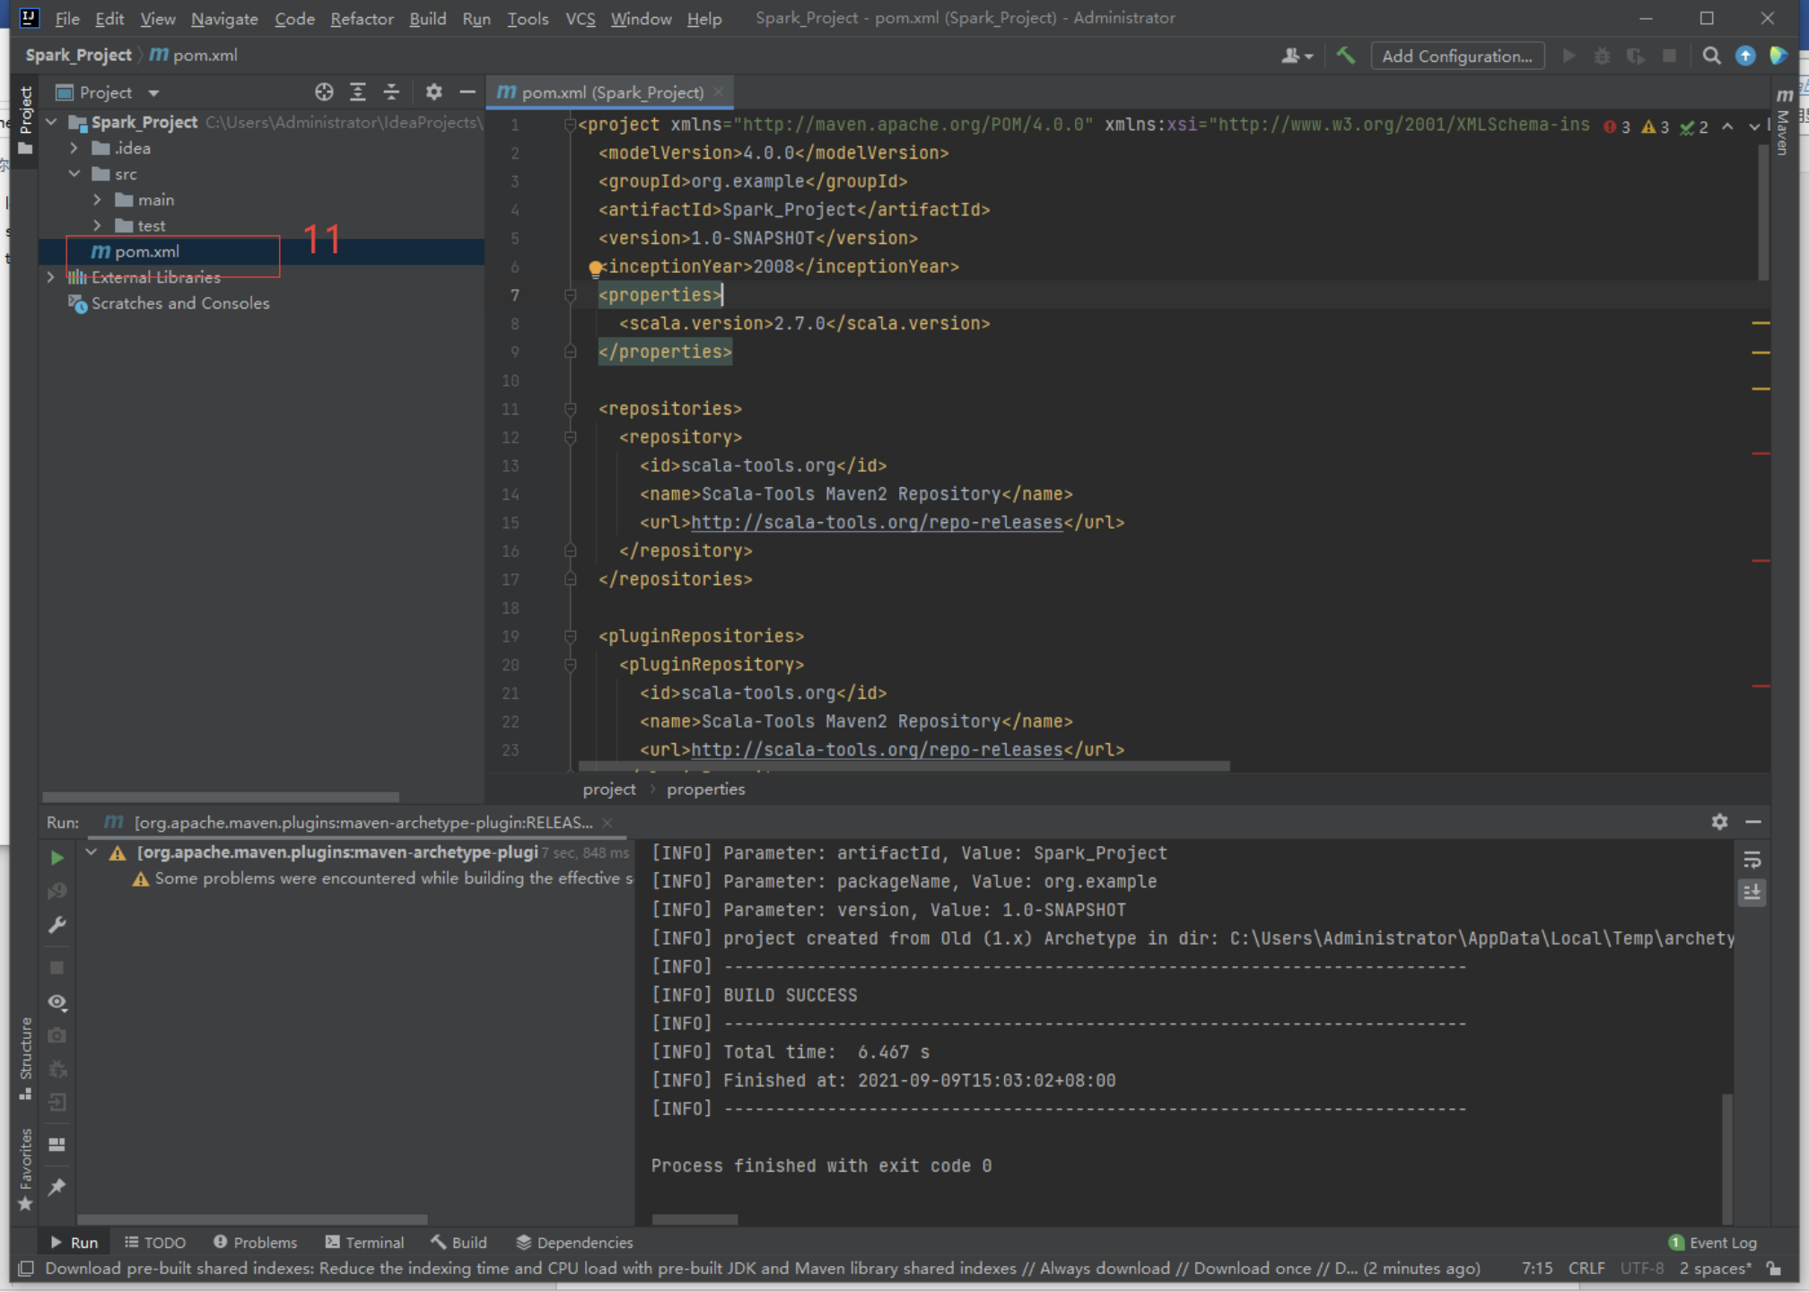Click the hammer Build Project icon
This screenshot has height=1292, width=1809.
tap(1345, 56)
